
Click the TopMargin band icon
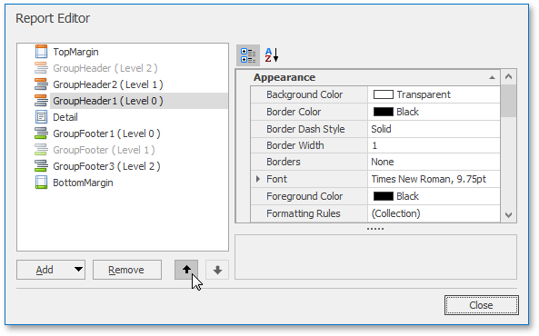[41, 52]
